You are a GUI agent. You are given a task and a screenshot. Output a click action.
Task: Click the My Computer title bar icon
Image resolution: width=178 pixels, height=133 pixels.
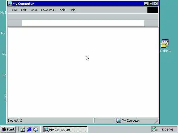pyautogui.click(x=10, y=4)
